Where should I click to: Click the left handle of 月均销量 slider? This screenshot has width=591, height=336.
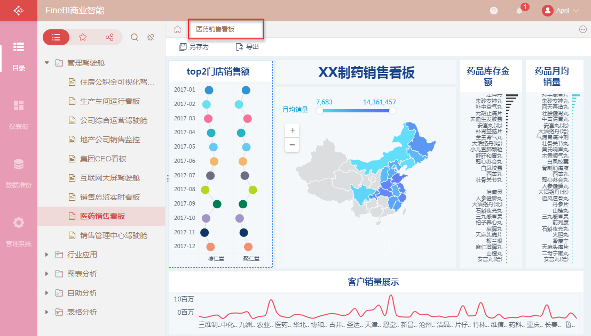[x=320, y=111]
